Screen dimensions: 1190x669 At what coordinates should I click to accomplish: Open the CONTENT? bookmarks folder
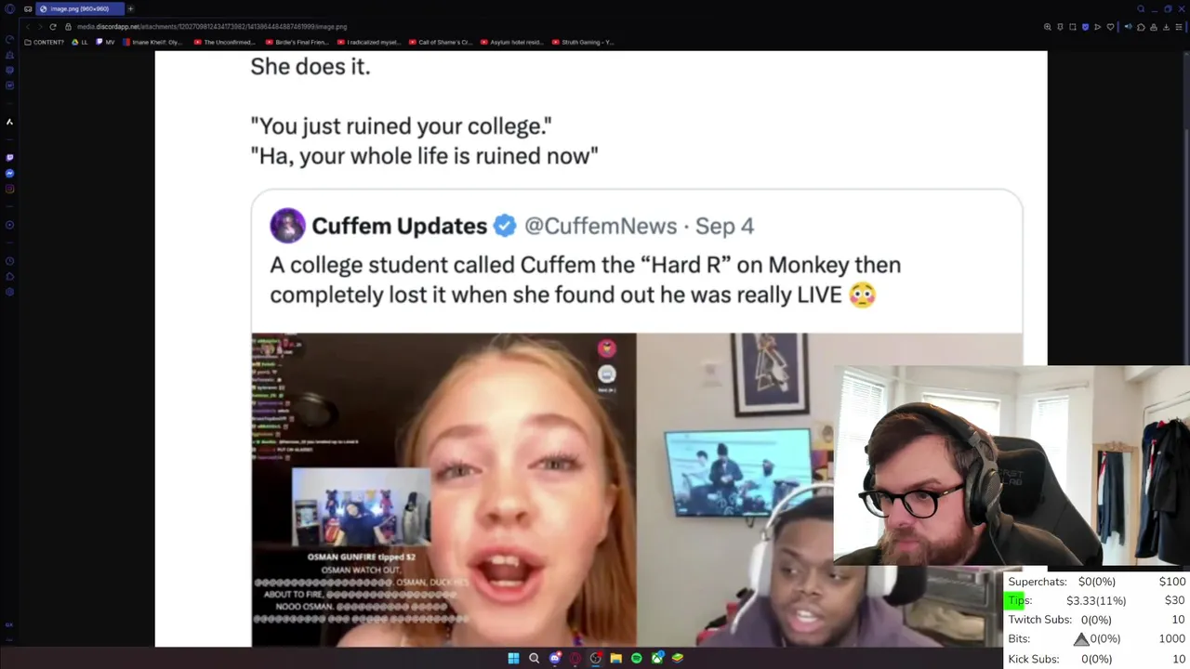click(45, 42)
